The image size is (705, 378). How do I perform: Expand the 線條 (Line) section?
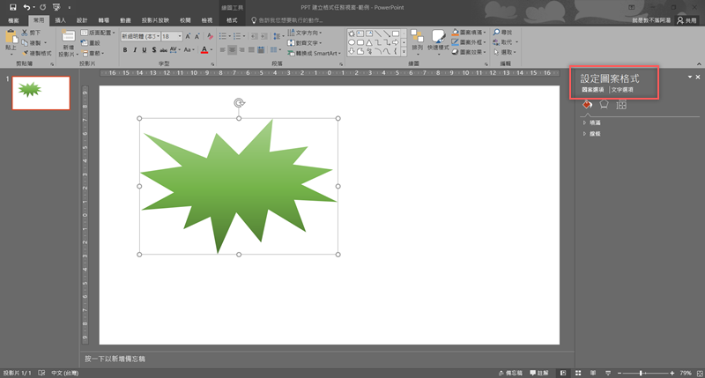595,133
